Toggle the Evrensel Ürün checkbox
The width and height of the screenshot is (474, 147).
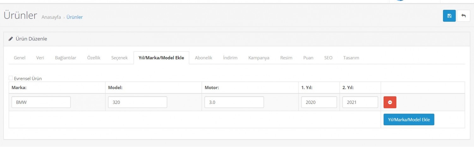pos(11,78)
